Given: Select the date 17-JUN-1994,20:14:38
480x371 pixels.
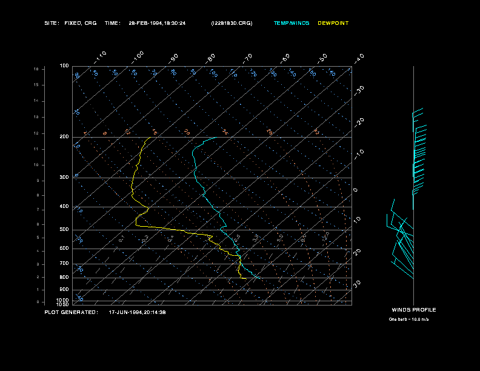Looking at the screenshot, I should (x=138, y=312).
